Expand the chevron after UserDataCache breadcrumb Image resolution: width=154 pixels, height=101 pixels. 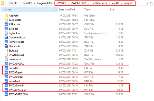110,3
